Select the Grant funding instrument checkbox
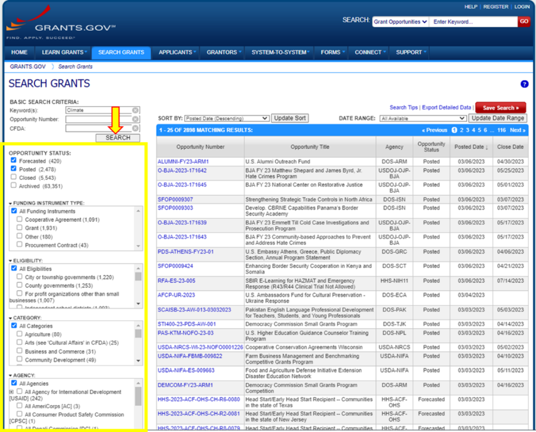Viewport: 536px width, 432px height. click(x=20, y=227)
